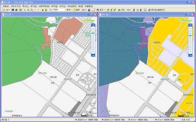Screen dimensions: 196x122
Task: Click plus zoom button in 랜드맵 2 slider
Action: pyautogui.click(x=190, y=25)
